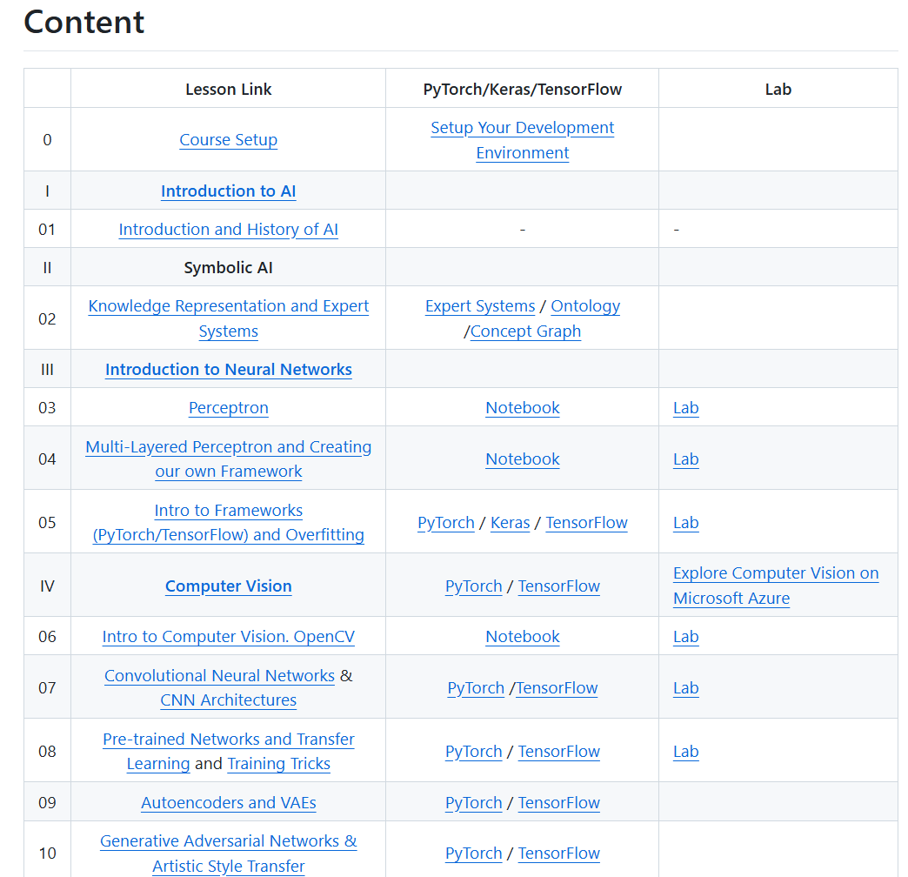Open Autoencoders and VAEs lesson link
The height and width of the screenshot is (877, 908).
click(x=228, y=802)
